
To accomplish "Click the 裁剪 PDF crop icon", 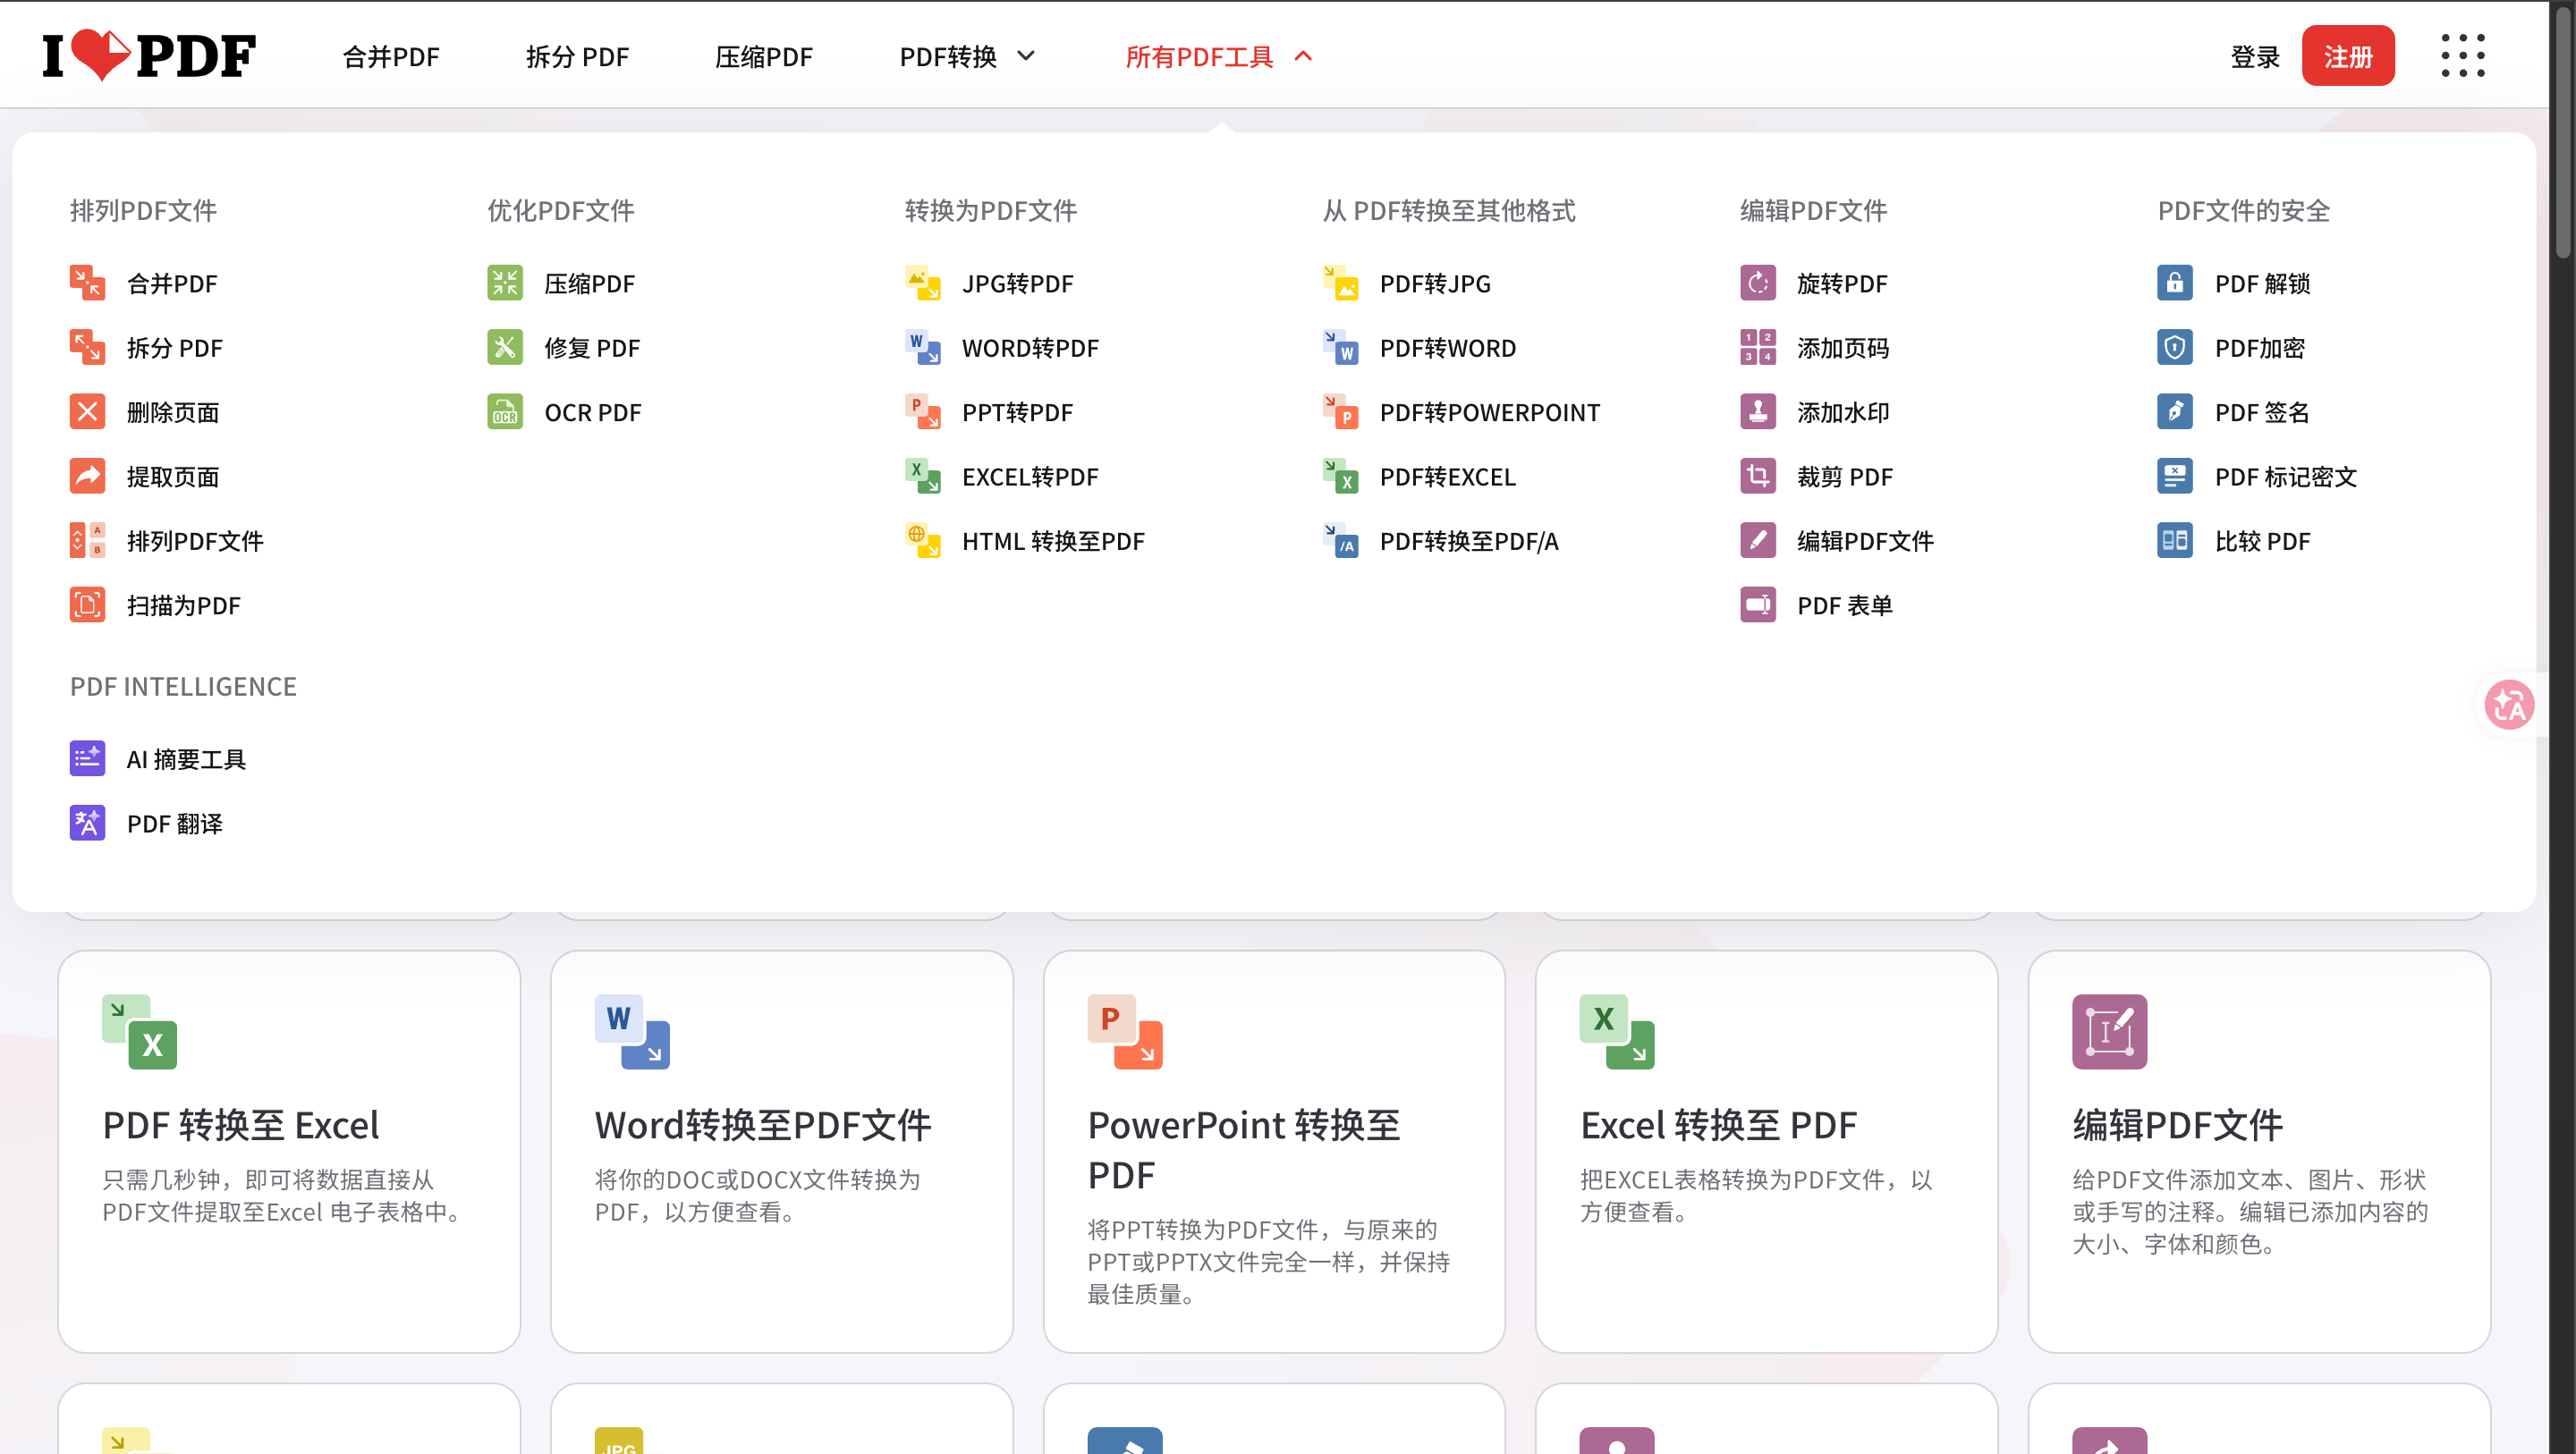I will [x=1758, y=476].
